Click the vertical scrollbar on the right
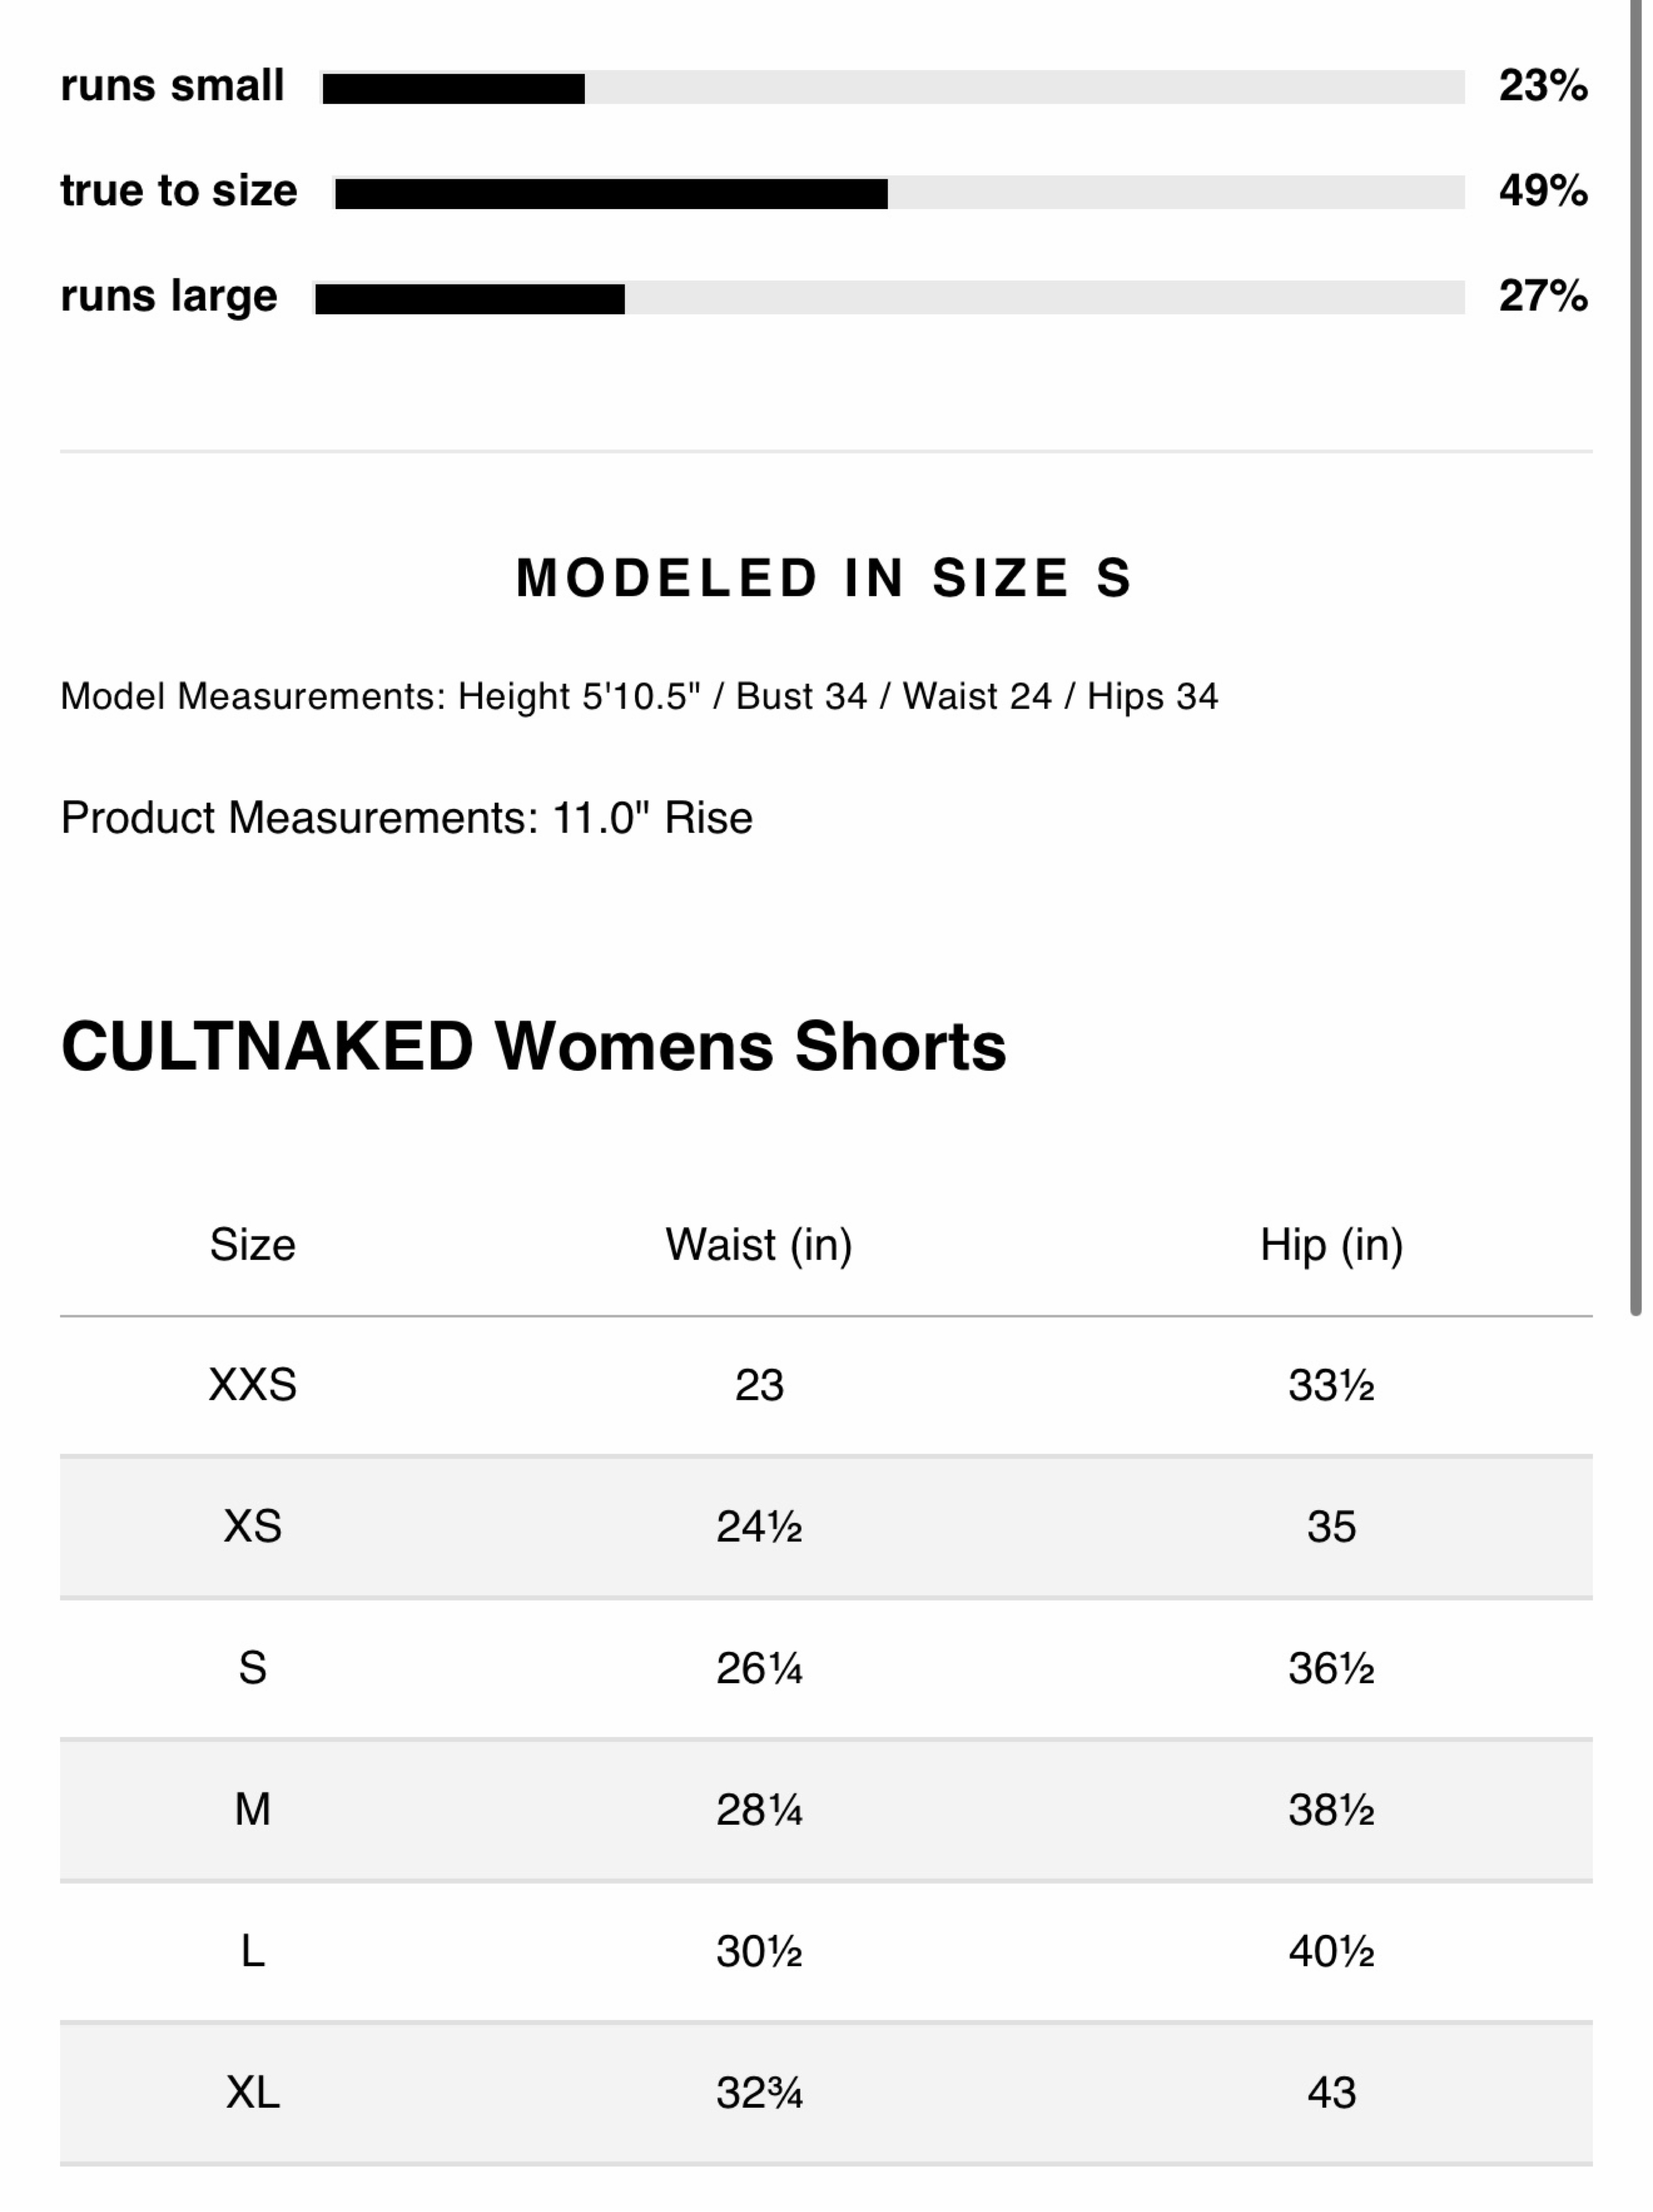Image resolution: width=1653 pixels, height=2212 pixels. [1636, 658]
